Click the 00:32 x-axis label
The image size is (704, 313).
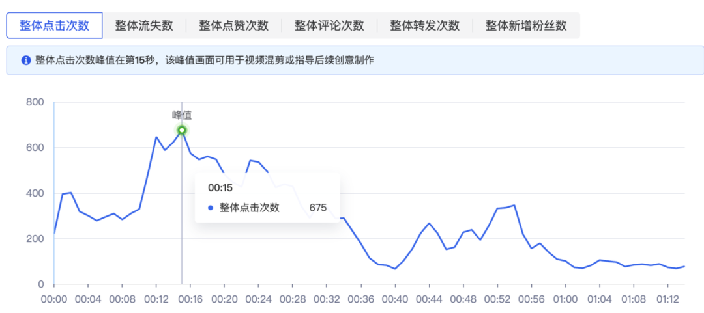pyautogui.click(x=327, y=299)
